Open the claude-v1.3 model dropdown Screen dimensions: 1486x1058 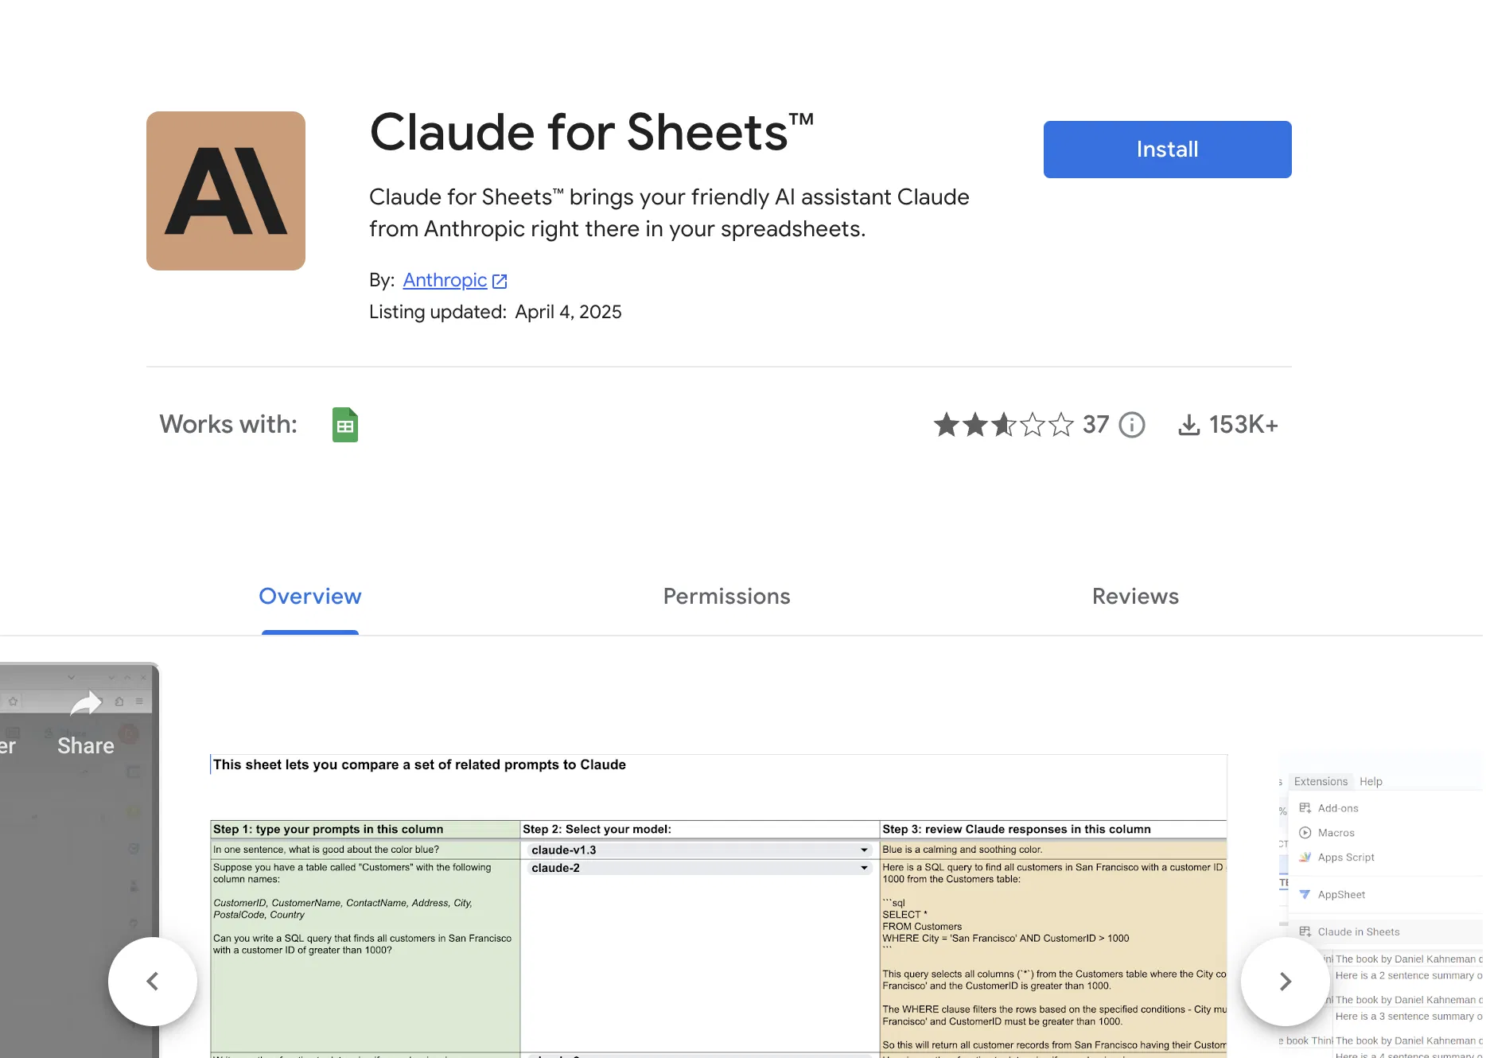(x=863, y=850)
